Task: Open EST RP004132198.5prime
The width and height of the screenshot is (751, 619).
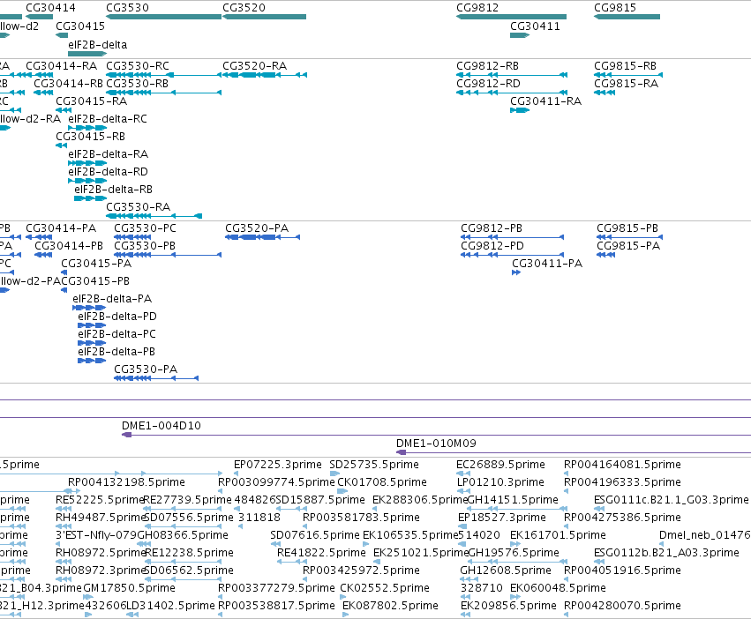Action: click(126, 482)
